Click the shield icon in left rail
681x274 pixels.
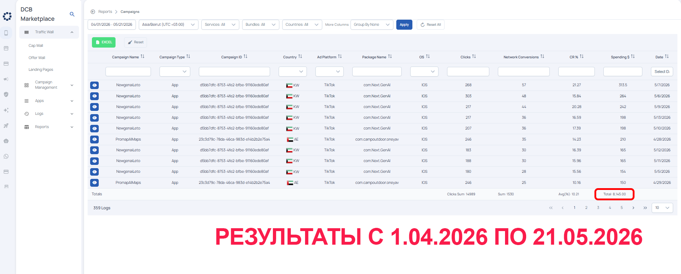click(x=6, y=94)
